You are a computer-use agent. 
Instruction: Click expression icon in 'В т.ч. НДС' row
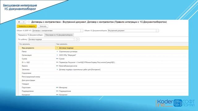point(57,62)
